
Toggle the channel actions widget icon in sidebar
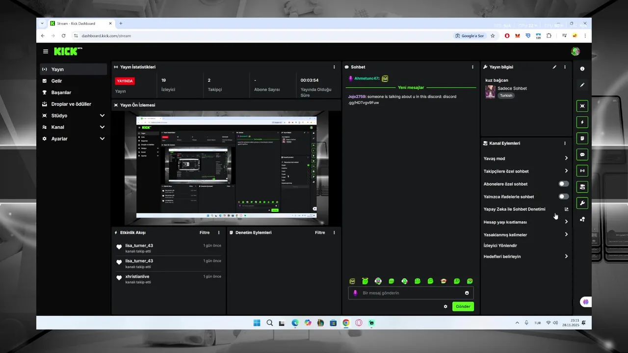point(582,187)
